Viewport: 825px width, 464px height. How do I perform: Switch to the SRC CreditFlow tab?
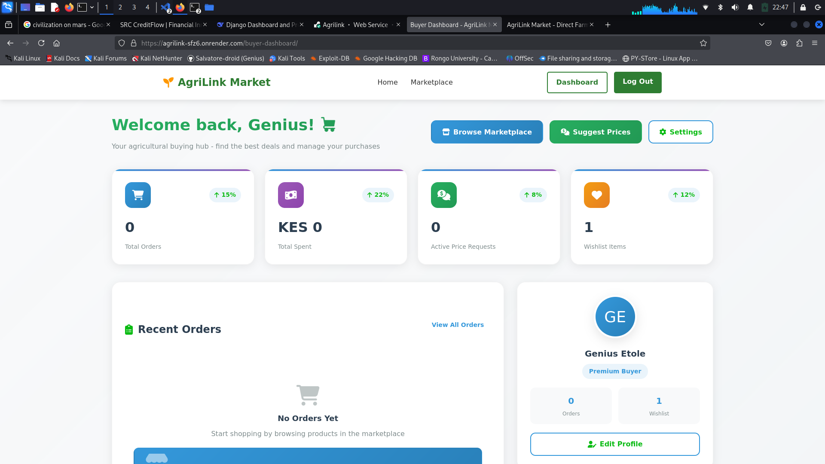click(x=160, y=25)
